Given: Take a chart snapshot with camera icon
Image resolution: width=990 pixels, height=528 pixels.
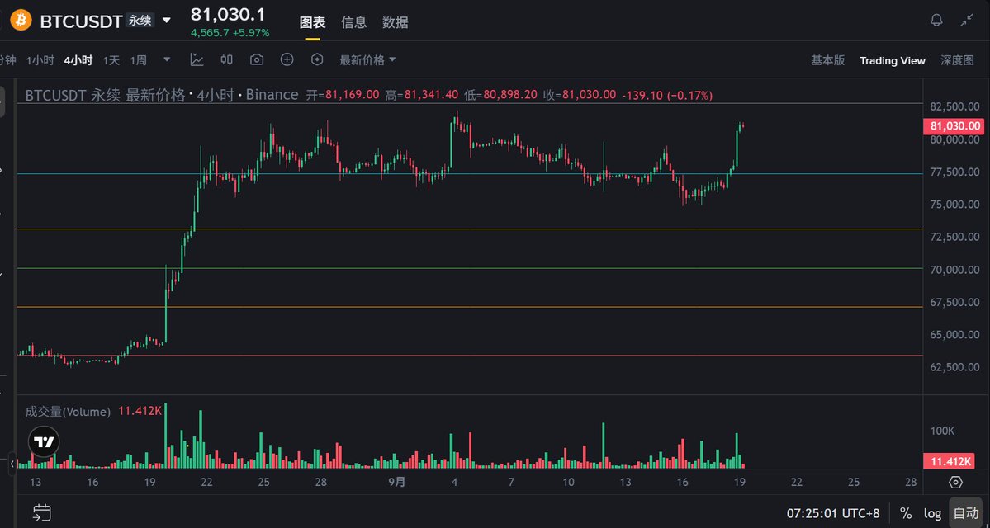Looking at the screenshot, I should coord(256,59).
